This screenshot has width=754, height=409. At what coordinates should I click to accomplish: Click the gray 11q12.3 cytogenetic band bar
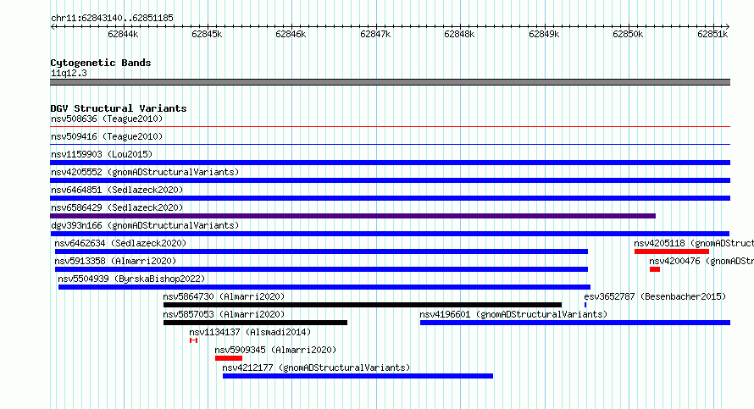[x=390, y=82]
